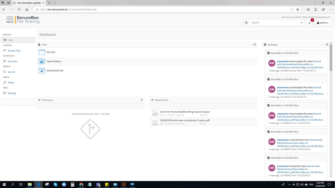Add page to favorites star

[298, 9]
